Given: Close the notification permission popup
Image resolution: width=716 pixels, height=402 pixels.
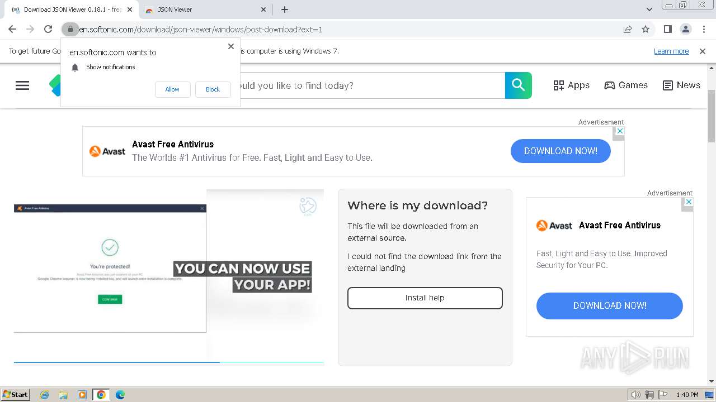Looking at the screenshot, I should pyautogui.click(x=231, y=46).
